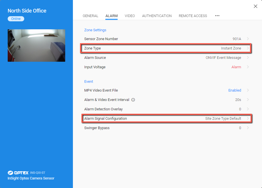The height and width of the screenshot is (188, 262).
Task: Click the InSight Optex Camera Sensor text
Action: (31, 178)
